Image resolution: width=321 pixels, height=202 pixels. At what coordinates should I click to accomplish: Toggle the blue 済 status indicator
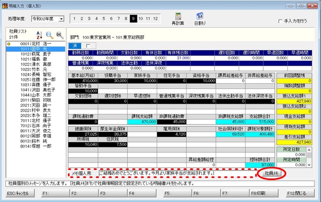coord(75,45)
